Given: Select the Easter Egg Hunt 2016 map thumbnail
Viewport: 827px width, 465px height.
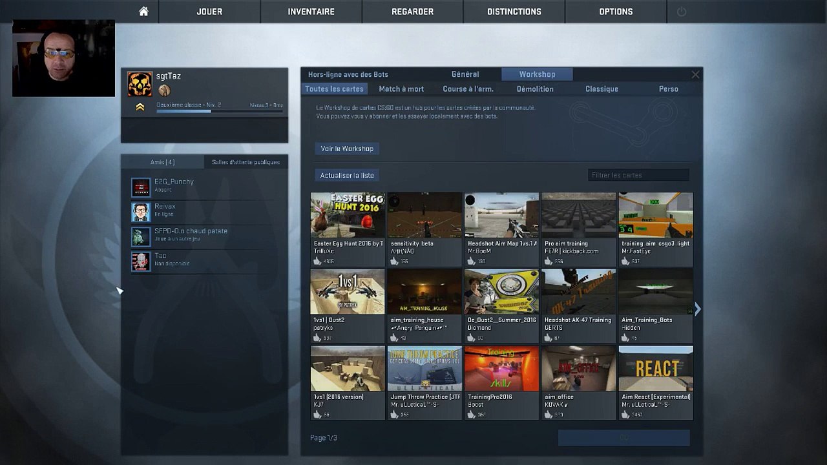Looking at the screenshot, I should coord(348,215).
